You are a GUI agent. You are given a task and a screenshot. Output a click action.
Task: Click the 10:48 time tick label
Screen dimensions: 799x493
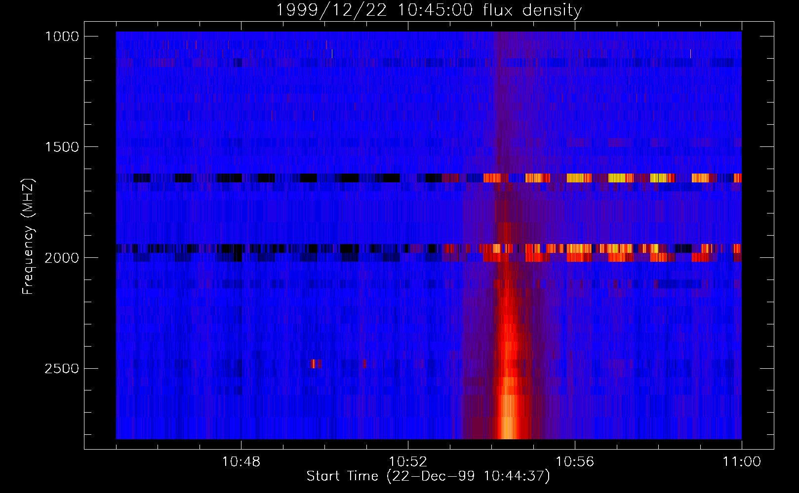click(241, 462)
